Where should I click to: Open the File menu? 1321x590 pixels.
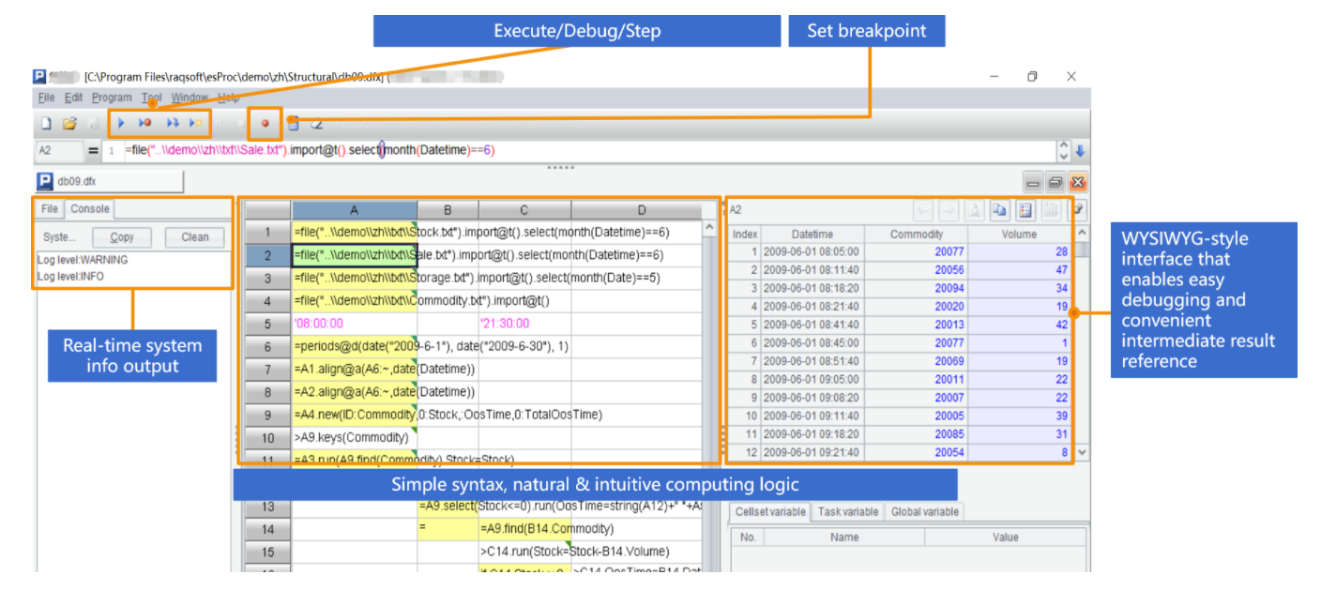pos(46,98)
